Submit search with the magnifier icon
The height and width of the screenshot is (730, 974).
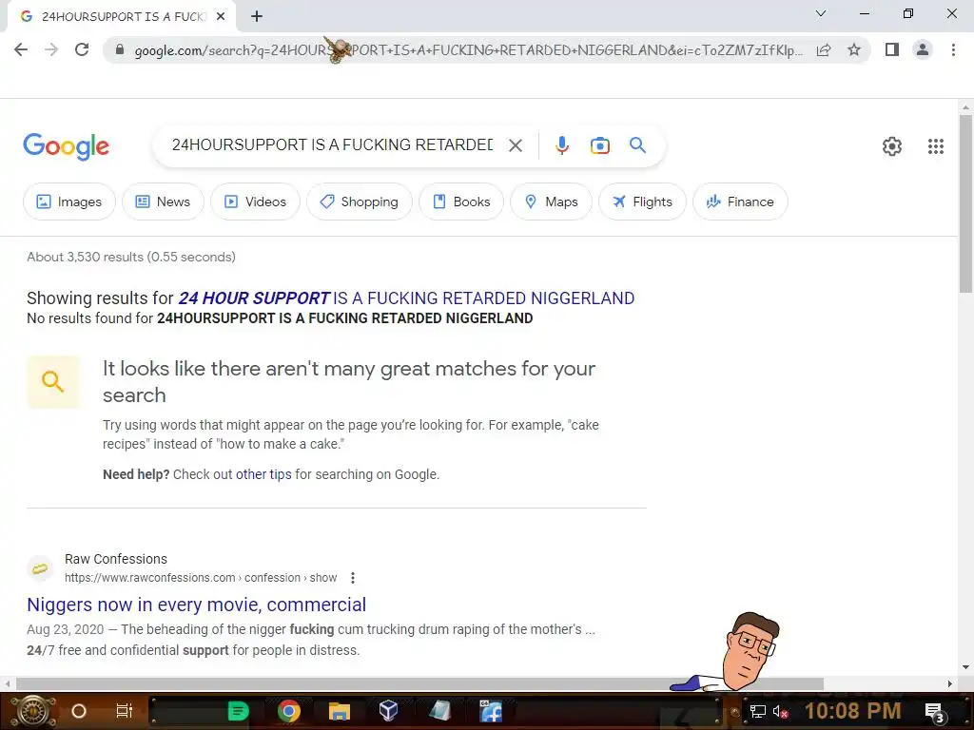pos(637,145)
